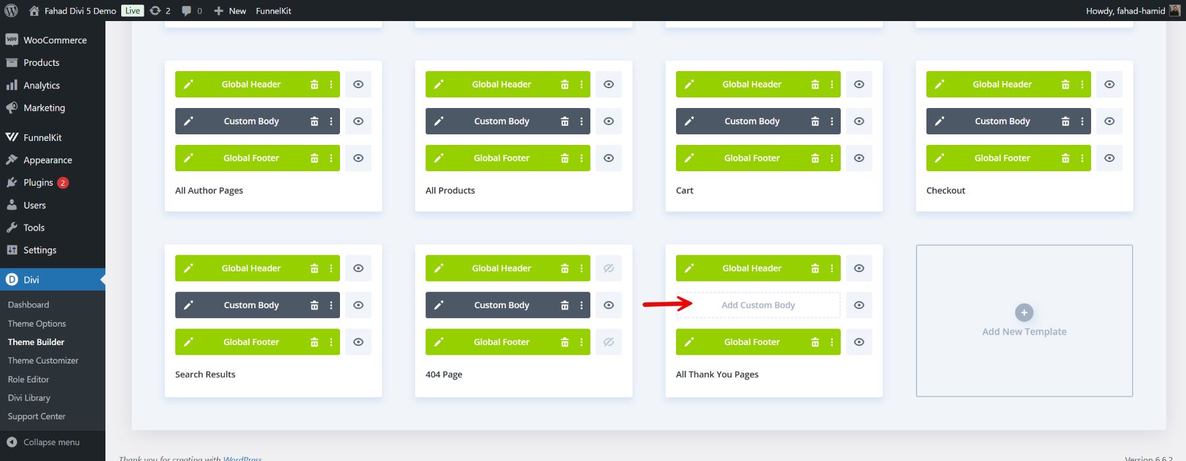Delete Custom Body in Checkout template
The height and width of the screenshot is (461, 1186).
tap(1065, 121)
